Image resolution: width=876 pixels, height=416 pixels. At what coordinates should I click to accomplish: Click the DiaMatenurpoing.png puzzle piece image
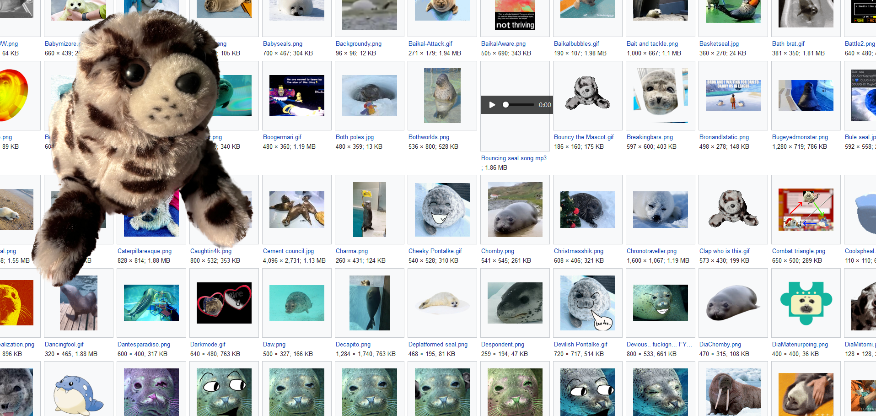(806, 303)
